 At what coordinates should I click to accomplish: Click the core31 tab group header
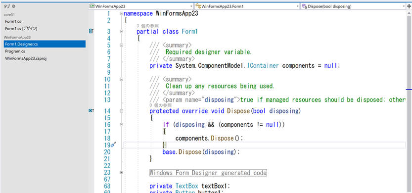pos(9,15)
